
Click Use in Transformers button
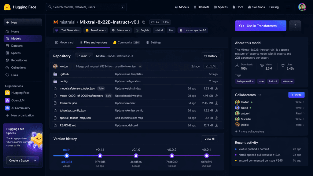tap(260, 26)
